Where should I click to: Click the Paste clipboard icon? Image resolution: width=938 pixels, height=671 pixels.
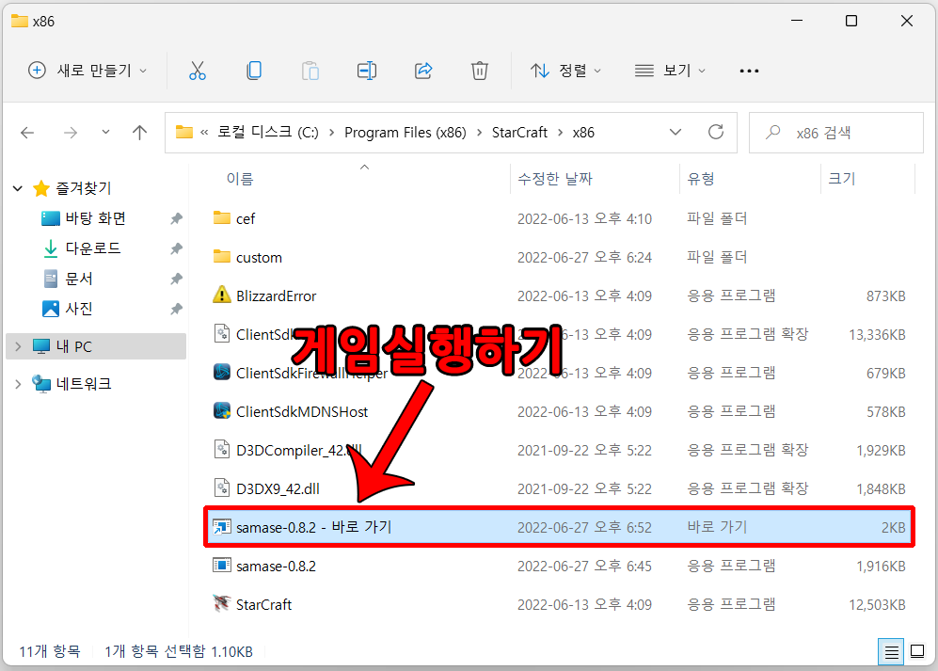(310, 71)
